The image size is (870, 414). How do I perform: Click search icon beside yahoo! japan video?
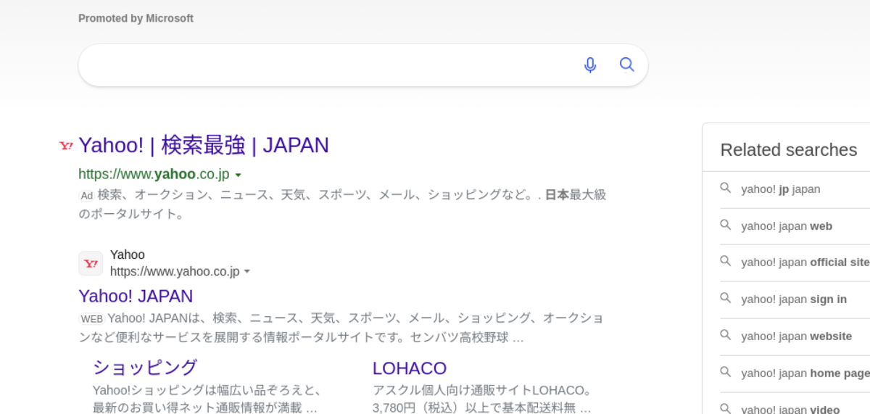(725, 408)
